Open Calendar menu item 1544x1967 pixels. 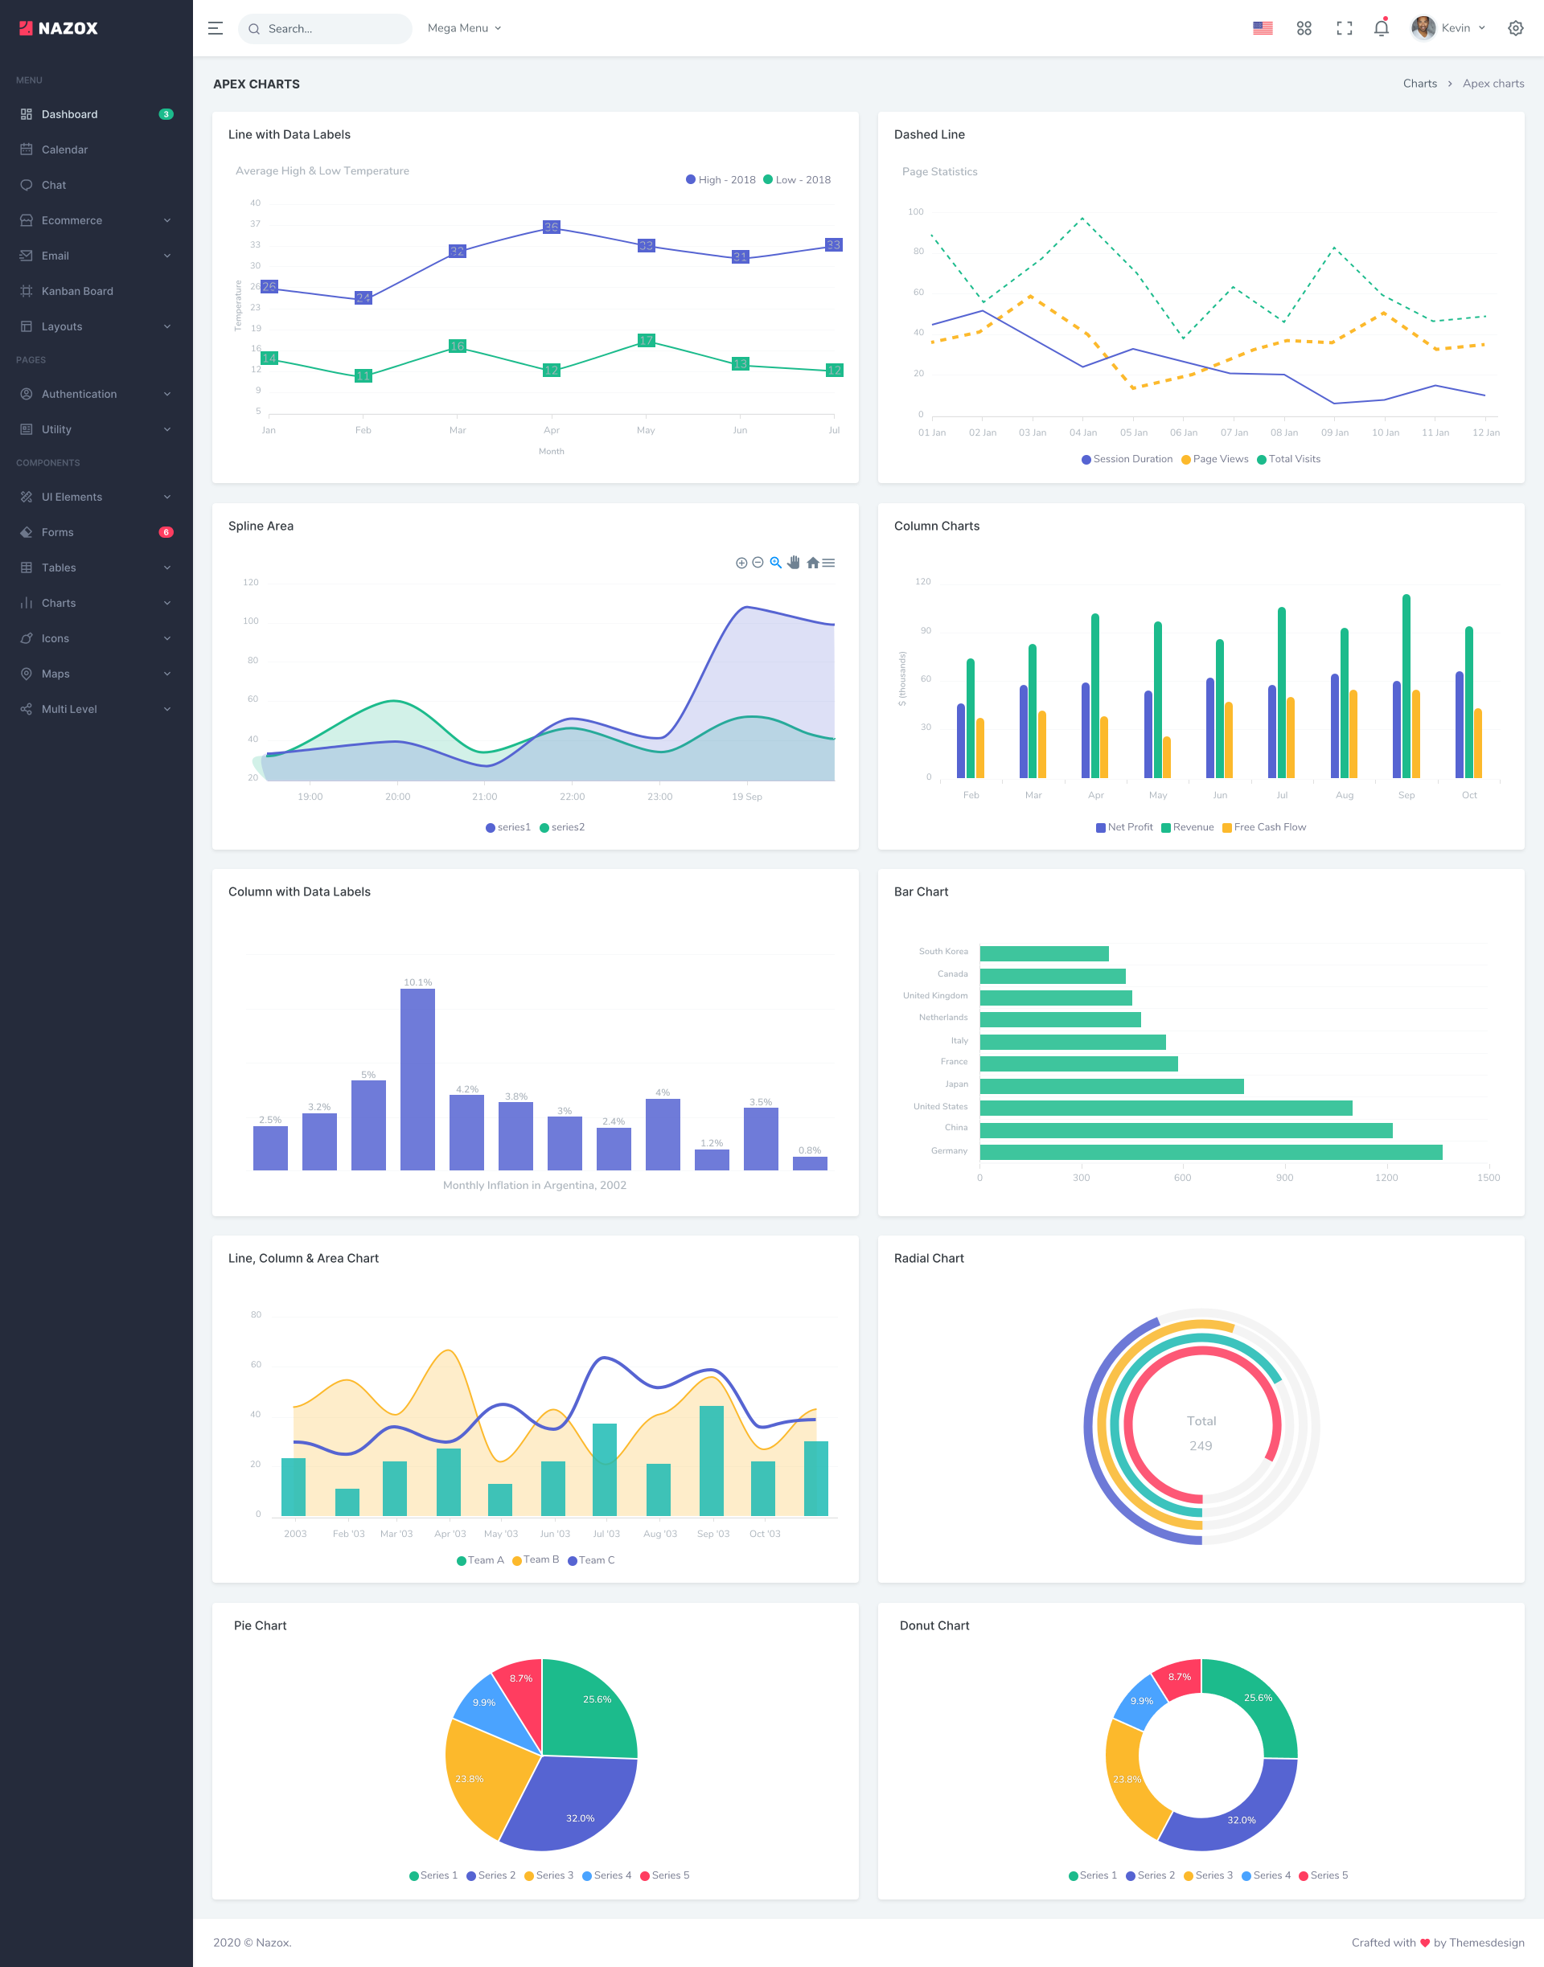click(x=96, y=149)
